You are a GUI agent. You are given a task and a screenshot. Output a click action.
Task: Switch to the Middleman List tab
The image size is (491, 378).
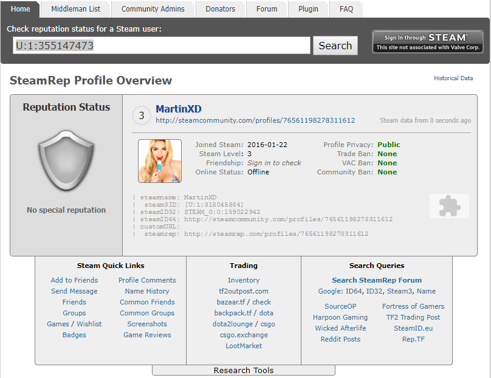pyautogui.click(x=76, y=9)
